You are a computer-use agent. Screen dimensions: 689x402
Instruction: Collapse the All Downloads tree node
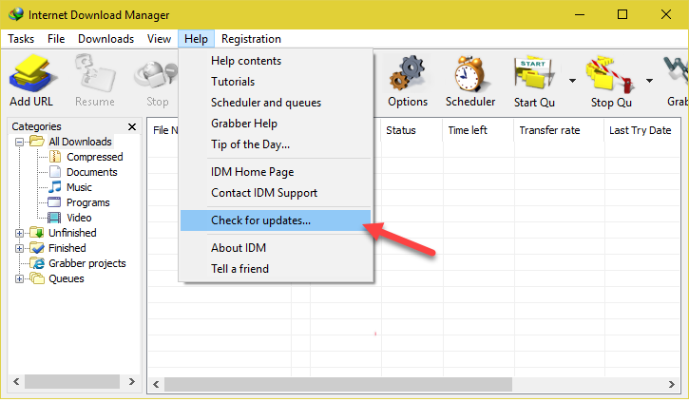(20, 142)
